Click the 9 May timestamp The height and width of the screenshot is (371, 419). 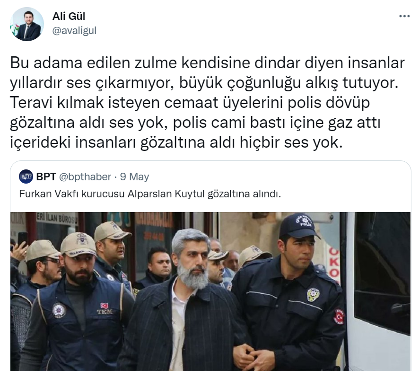coord(134,177)
